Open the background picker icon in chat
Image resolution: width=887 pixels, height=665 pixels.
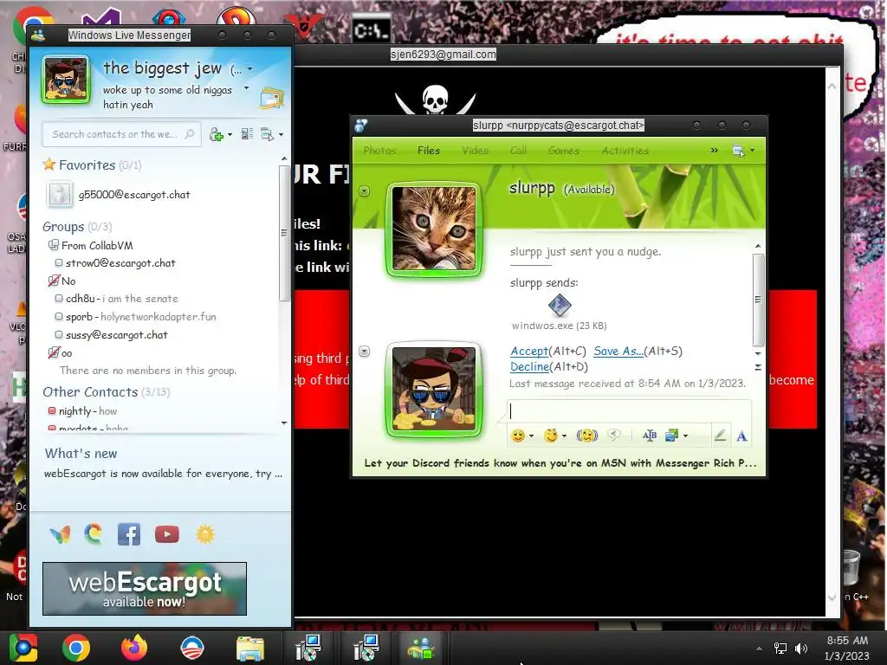click(x=672, y=436)
